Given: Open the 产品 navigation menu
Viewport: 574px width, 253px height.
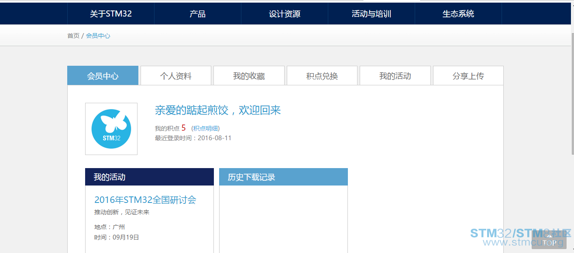Looking at the screenshot, I should click(198, 14).
